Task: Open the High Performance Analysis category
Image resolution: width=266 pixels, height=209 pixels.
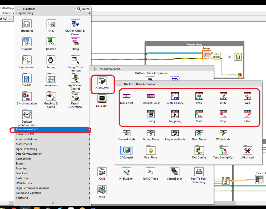Action: [x=53, y=188]
